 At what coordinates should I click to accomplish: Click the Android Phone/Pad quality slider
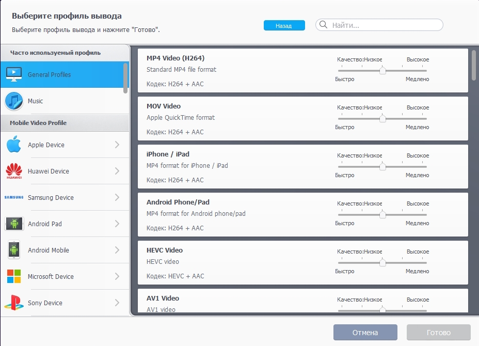click(382, 214)
